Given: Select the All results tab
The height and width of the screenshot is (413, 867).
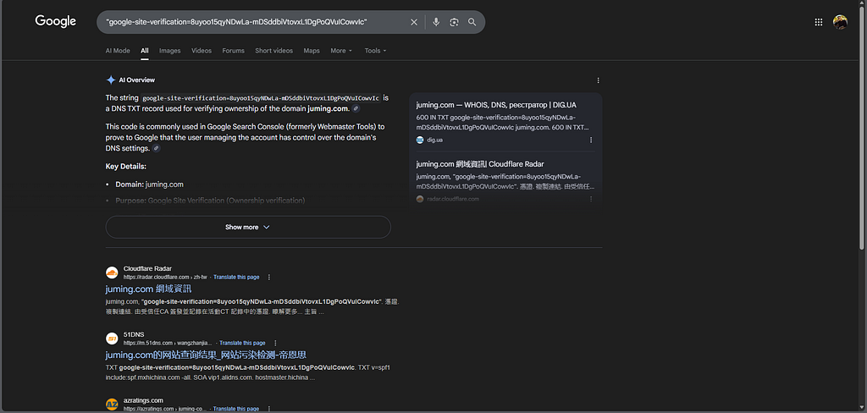Looking at the screenshot, I should pos(144,50).
